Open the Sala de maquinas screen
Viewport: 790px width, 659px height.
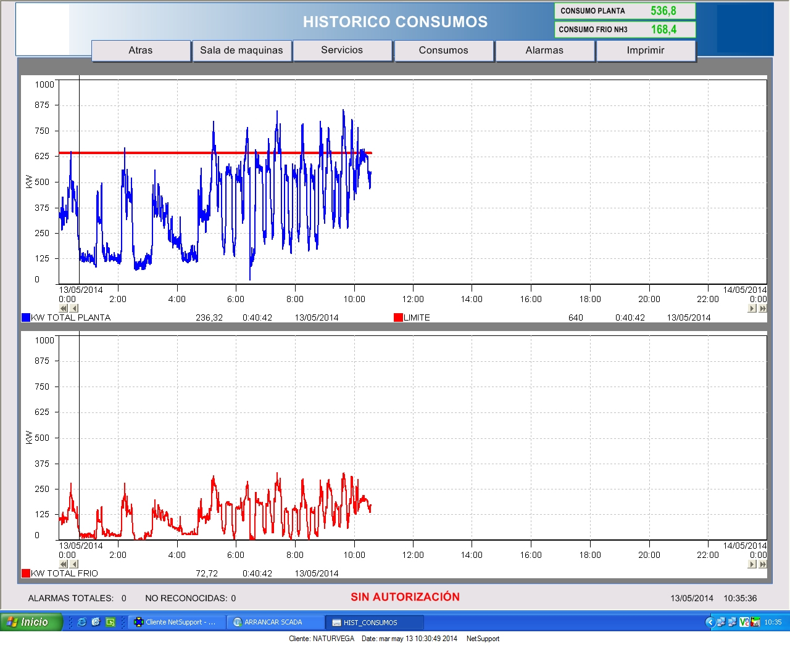(x=241, y=51)
